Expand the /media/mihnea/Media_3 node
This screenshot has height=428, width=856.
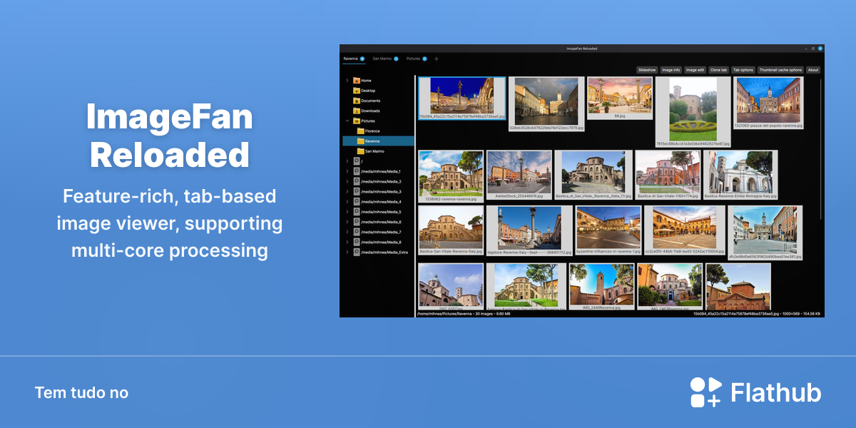point(347,191)
